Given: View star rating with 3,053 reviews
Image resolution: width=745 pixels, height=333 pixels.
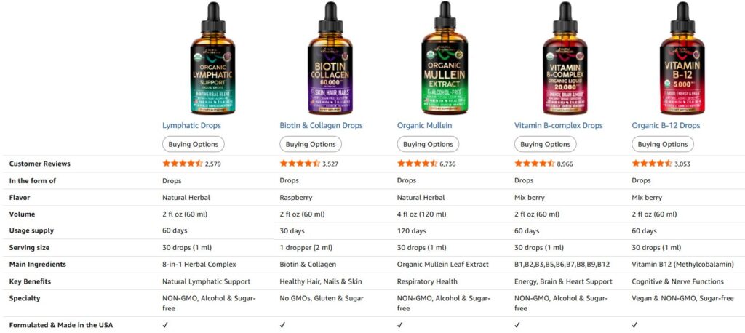Looking at the screenshot, I should coord(652,164).
